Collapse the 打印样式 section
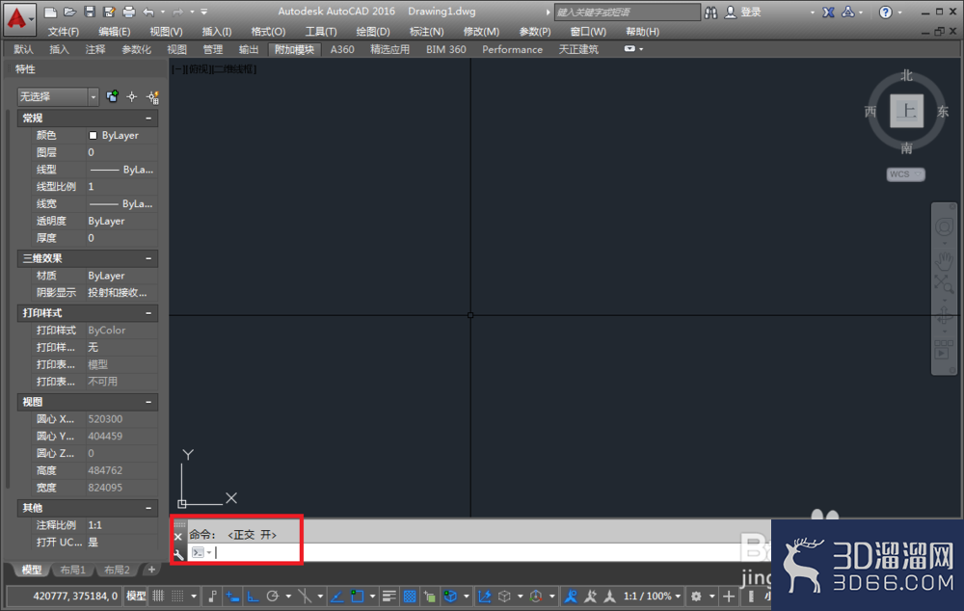The image size is (964, 611). [x=148, y=313]
